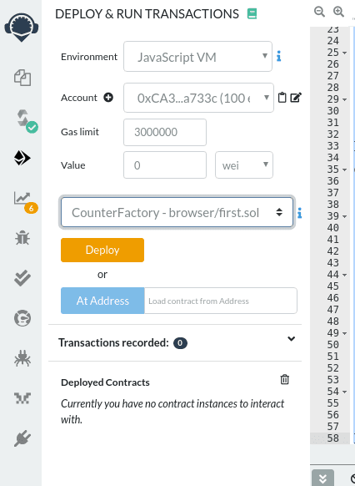Image resolution: width=355 pixels, height=486 pixels.
Task: Click editor line number 40
Action: 333,228
